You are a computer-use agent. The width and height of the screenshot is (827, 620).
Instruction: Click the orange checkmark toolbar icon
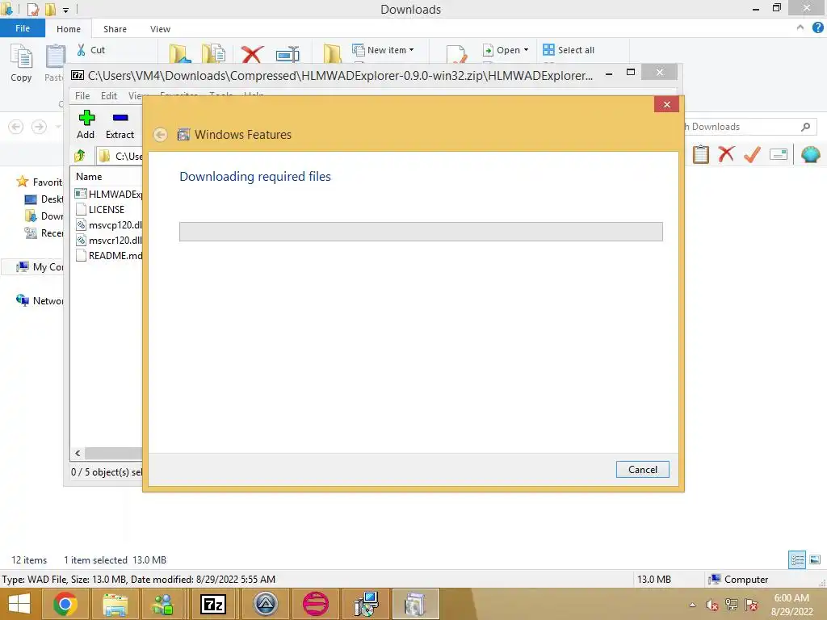(x=752, y=154)
